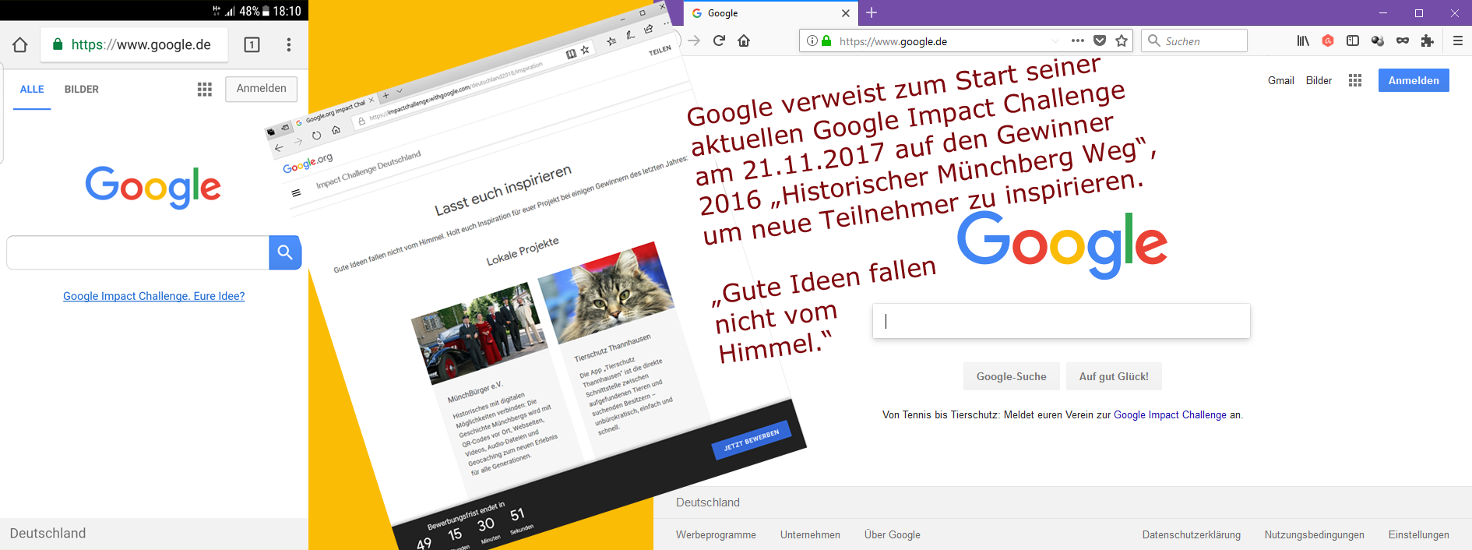
Task: Show site information icon in Firefox URL bar
Action: click(812, 41)
